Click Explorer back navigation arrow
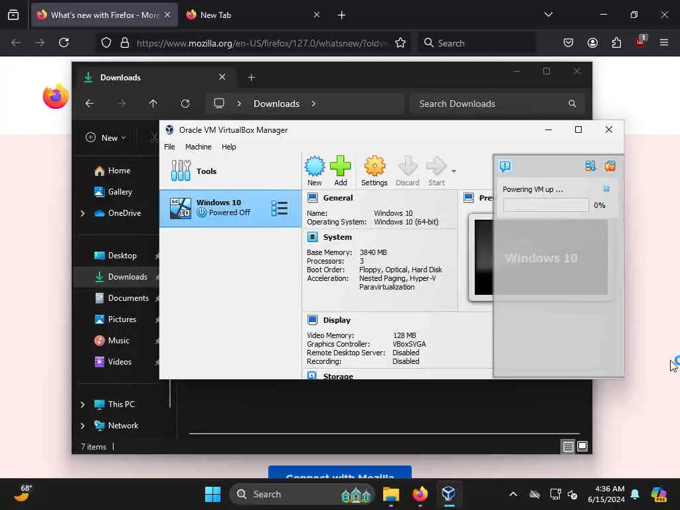 pyautogui.click(x=90, y=104)
